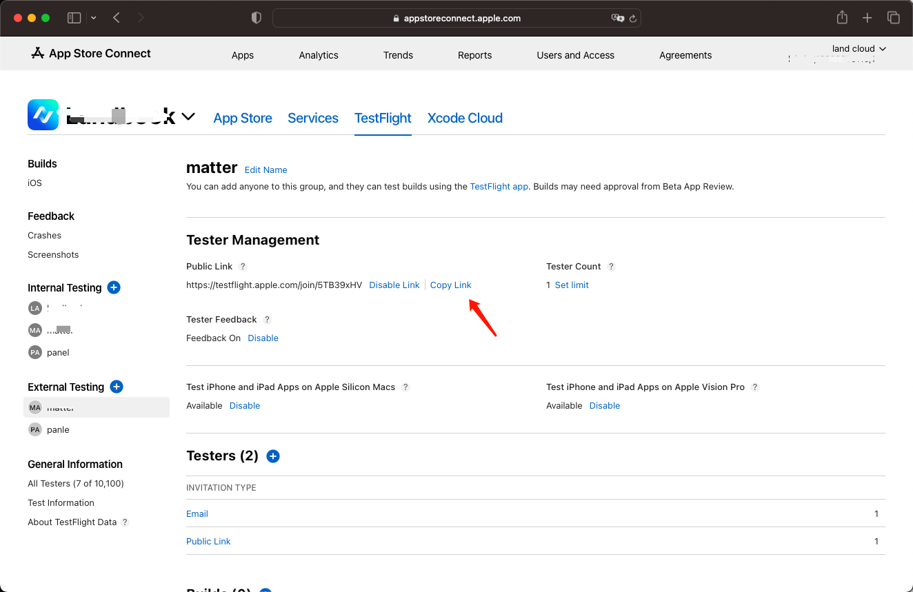Select the TestFlight tab
Image resolution: width=913 pixels, height=592 pixels.
coord(383,118)
